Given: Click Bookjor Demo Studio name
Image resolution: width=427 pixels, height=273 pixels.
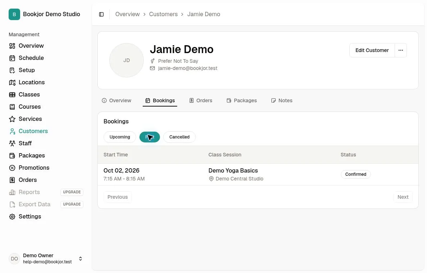Looking at the screenshot, I should [51, 14].
